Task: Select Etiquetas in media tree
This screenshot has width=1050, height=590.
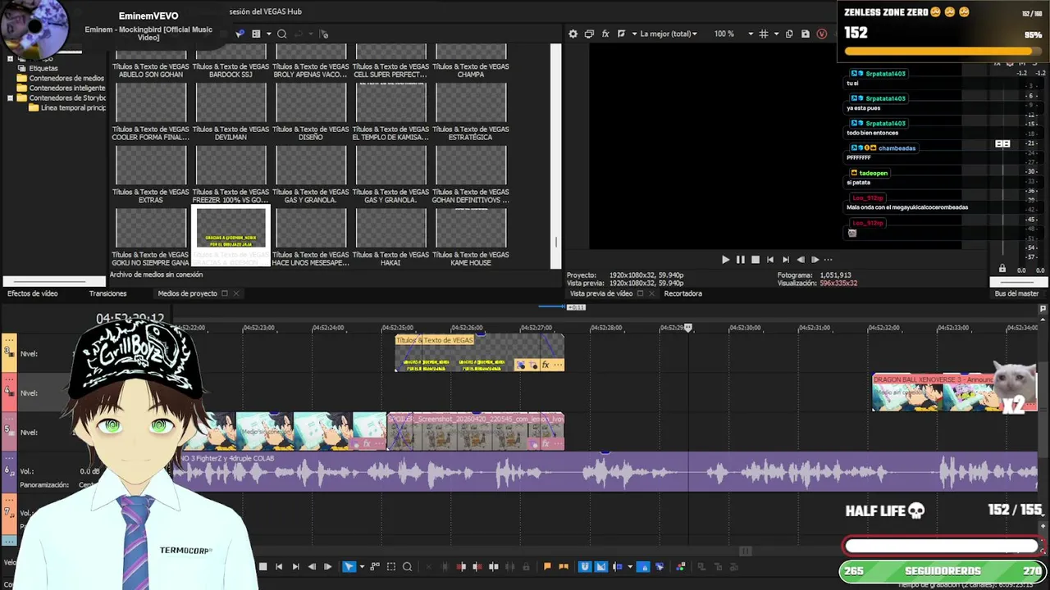Action: pyautogui.click(x=43, y=69)
